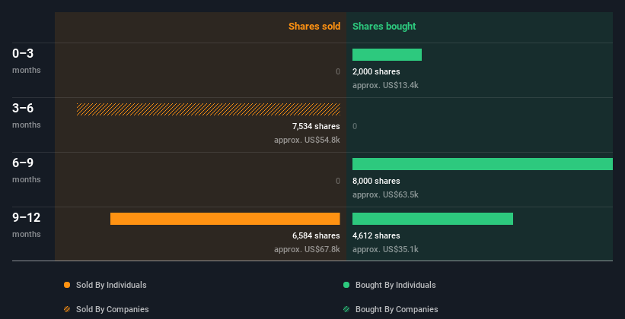Screen dimensions: 625x319
Task: Click the green 'Bought By Individuals' legend dot
Action: click(346, 285)
